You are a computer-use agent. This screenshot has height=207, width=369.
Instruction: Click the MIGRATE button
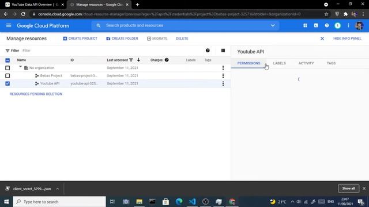(x=157, y=39)
